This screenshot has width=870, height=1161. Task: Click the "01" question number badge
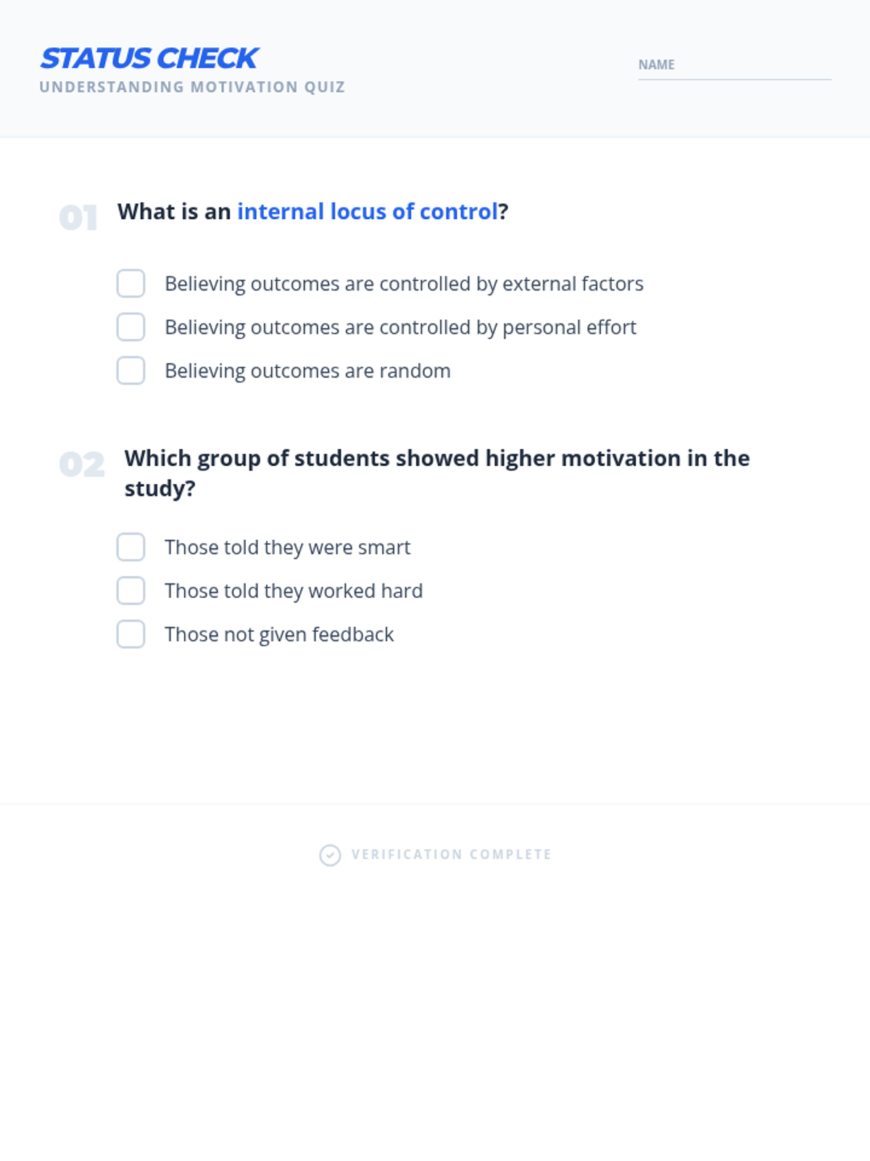pos(78,218)
